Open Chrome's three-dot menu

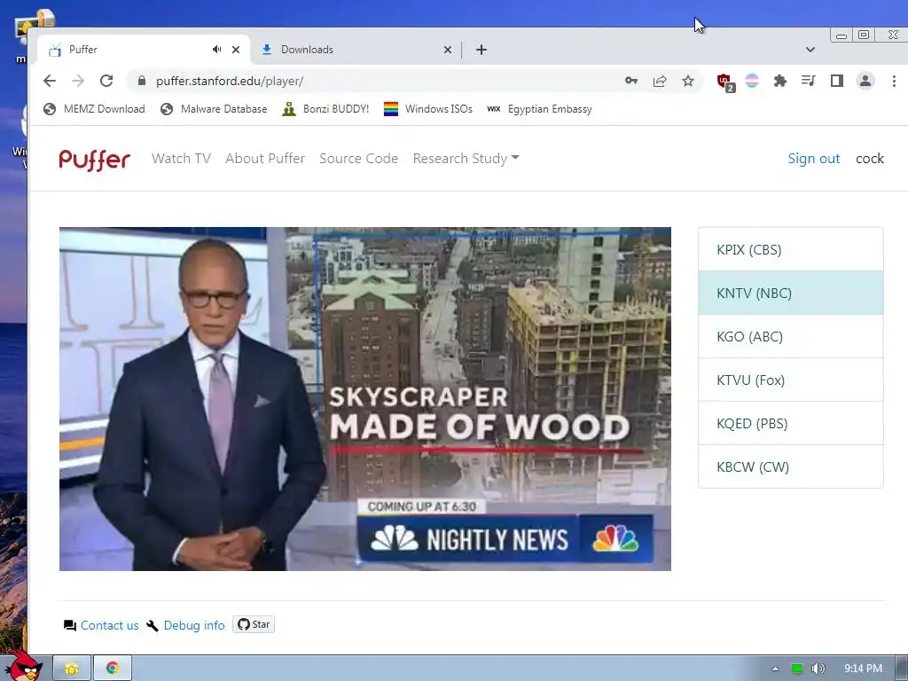click(x=894, y=81)
